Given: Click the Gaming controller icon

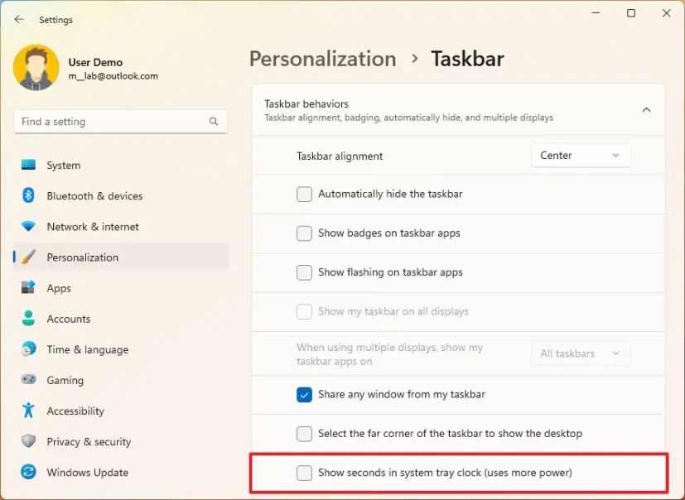Looking at the screenshot, I should click(29, 380).
